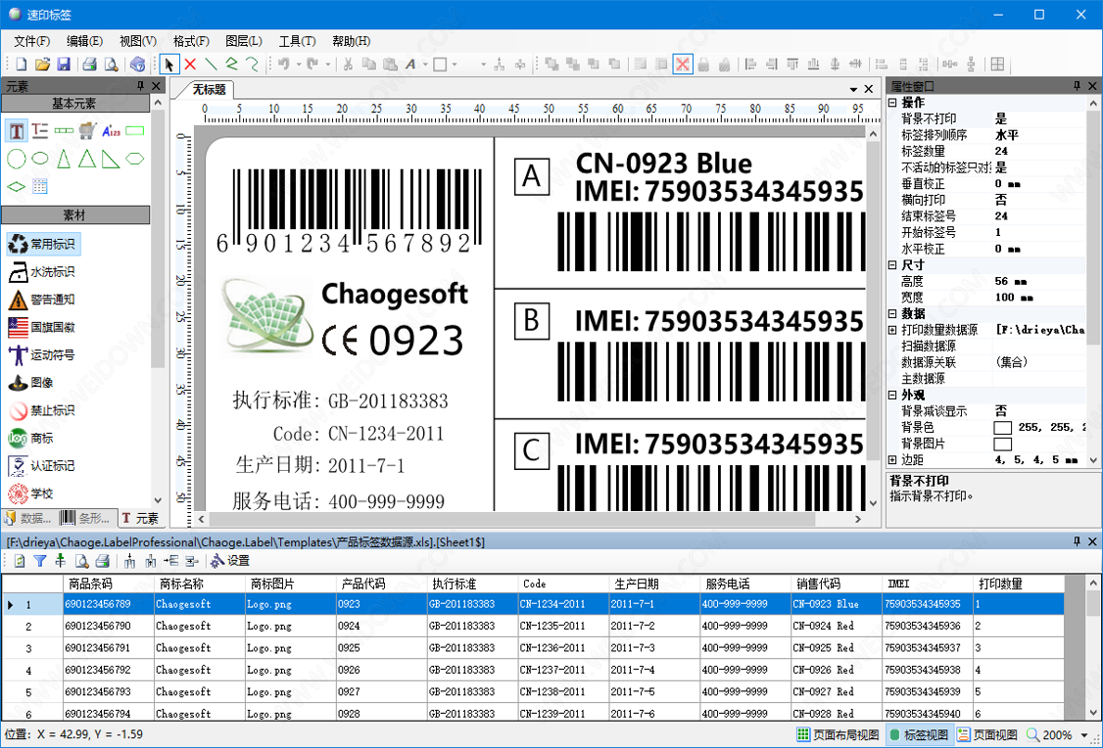Click the 背景色 white color swatch
Image resolution: width=1103 pixels, height=748 pixels.
1002,428
